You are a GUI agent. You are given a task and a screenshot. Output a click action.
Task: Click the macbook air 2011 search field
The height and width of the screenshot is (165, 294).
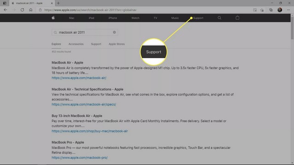(85, 33)
